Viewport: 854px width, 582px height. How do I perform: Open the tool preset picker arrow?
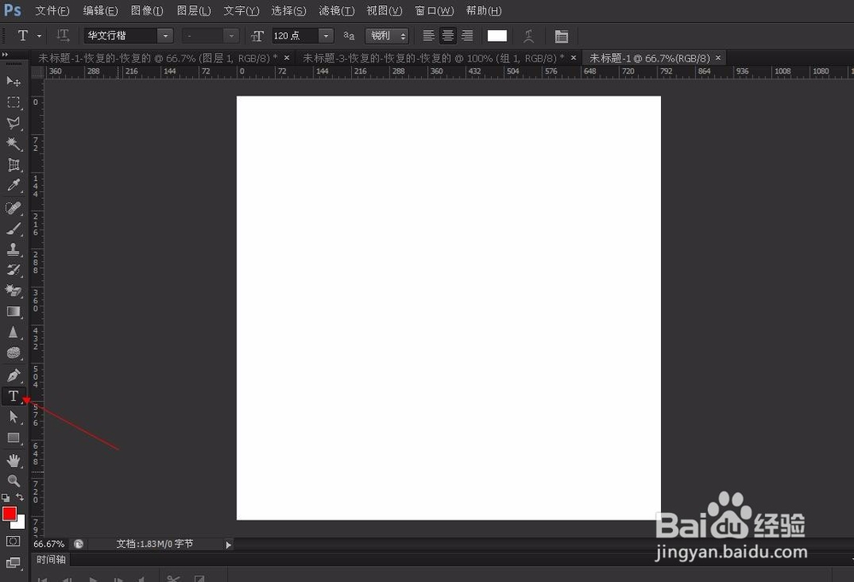39,36
